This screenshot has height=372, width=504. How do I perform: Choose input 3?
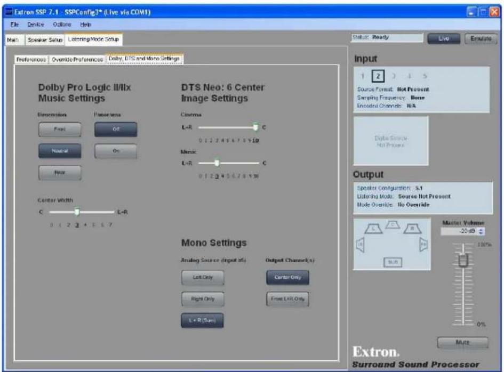394,76
